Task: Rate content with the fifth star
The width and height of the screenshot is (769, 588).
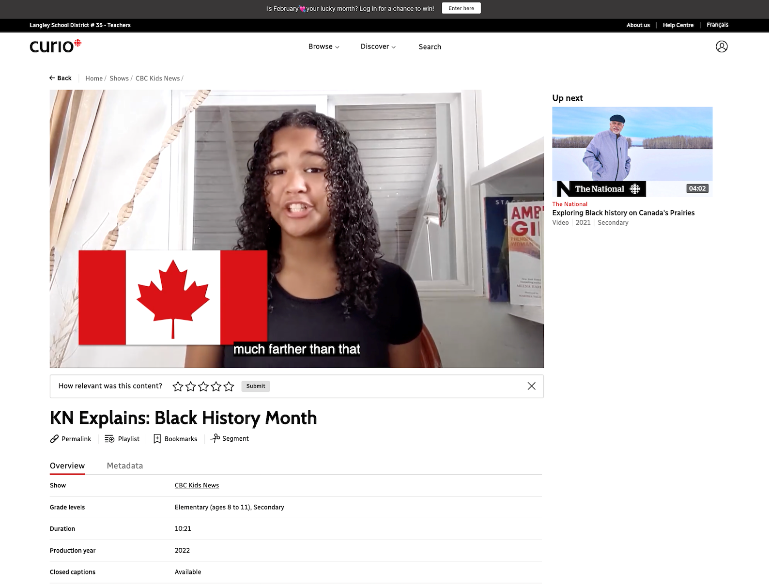Action: (x=229, y=387)
